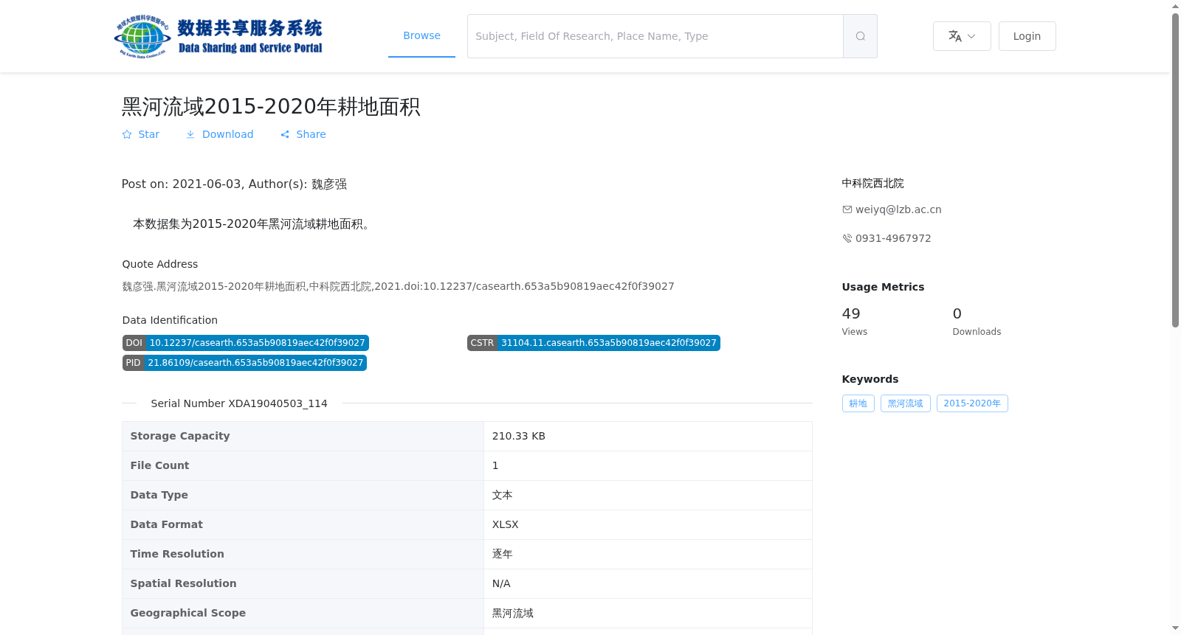Select the 黑河流域 keyword tag
The image size is (1181, 635).
tap(905, 403)
